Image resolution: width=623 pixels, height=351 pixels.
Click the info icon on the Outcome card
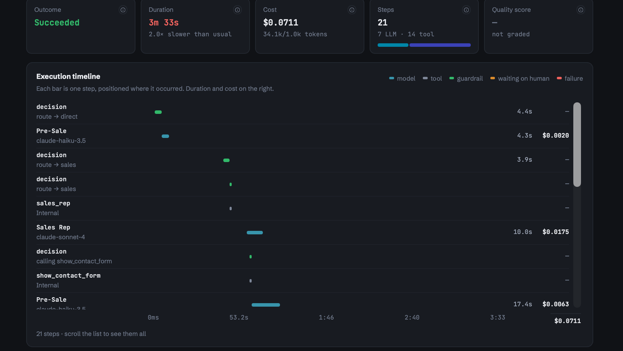(x=123, y=10)
